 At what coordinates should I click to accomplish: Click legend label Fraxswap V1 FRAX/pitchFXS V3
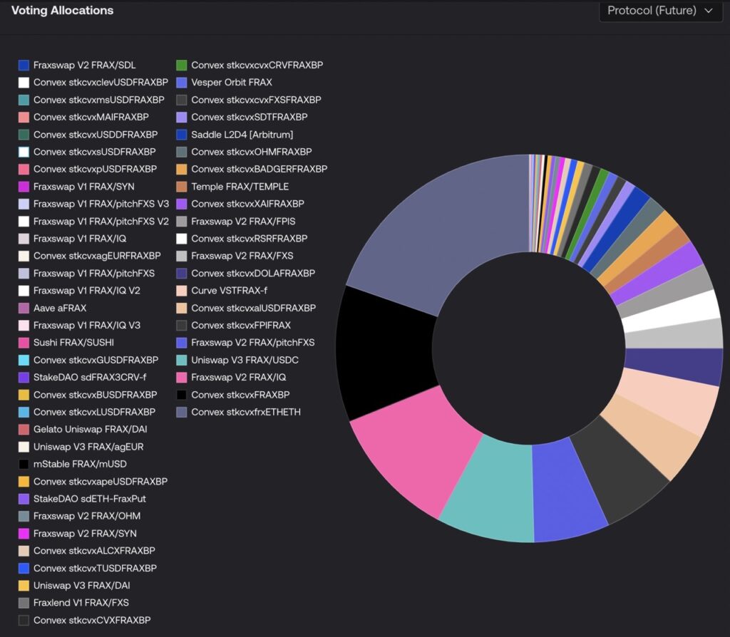click(101, 204)
